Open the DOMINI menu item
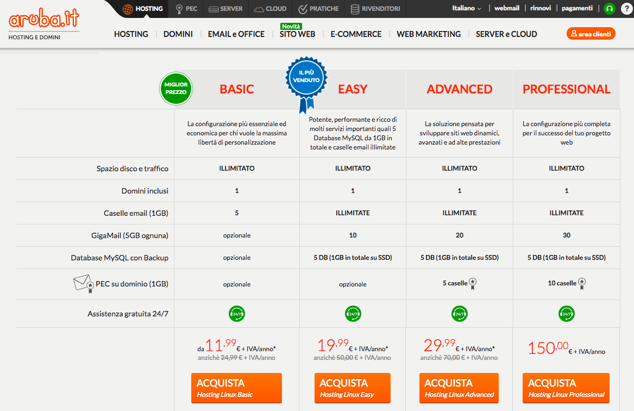This screenshot has width=634, height=411. point(178,34)
